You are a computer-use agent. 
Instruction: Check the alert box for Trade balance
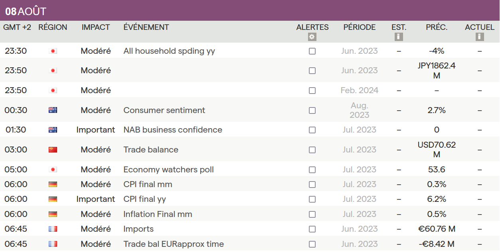tap(312, 150)
